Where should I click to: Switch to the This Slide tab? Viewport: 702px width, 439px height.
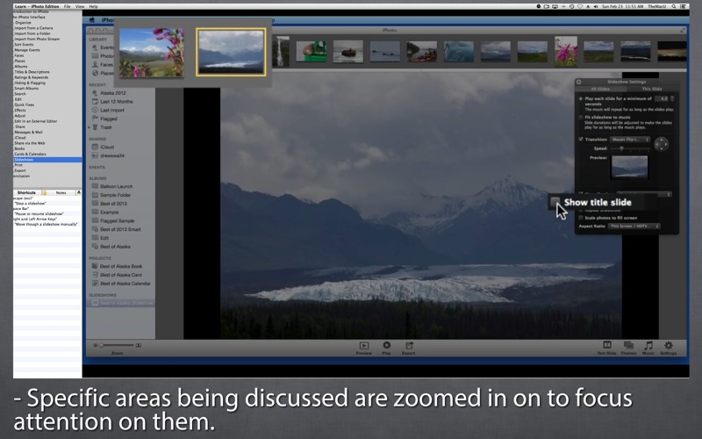pyautogui.click(x=651, y=89)
